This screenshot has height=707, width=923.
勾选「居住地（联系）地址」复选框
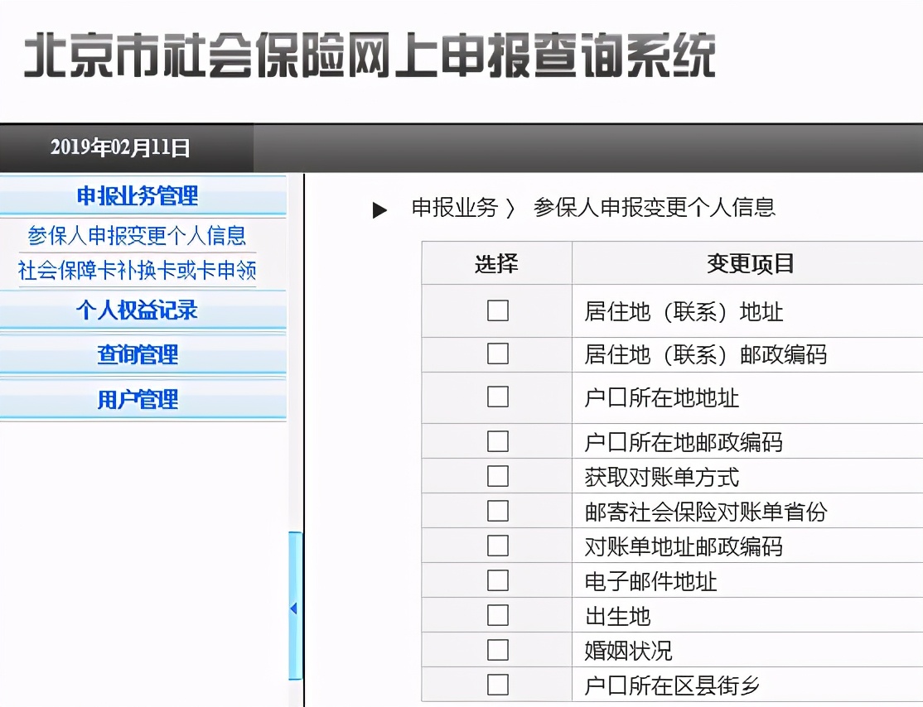(x=496, y=310)
